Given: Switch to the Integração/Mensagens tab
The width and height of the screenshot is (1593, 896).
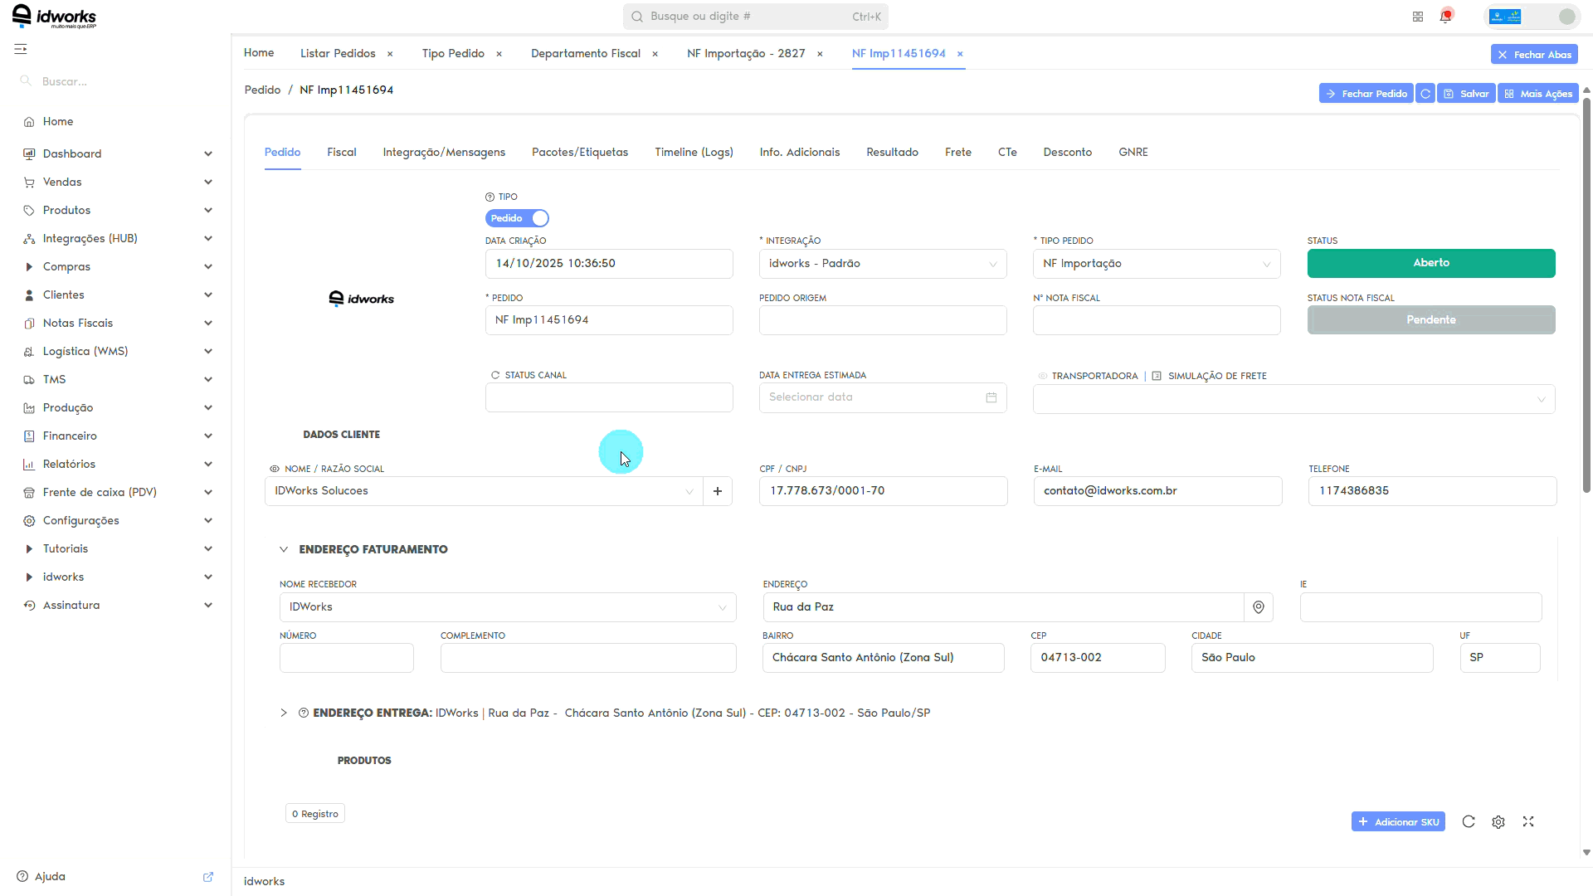Looking at the screenshot, I should coord(444,152).
